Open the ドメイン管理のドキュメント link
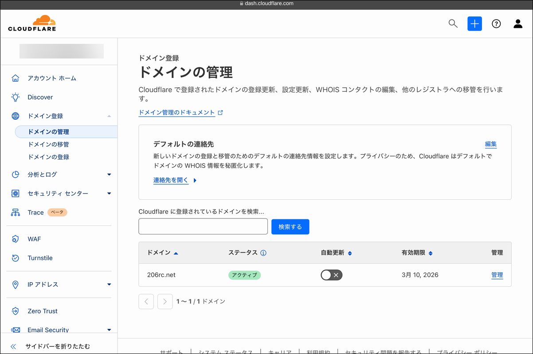 click(176, 113)
